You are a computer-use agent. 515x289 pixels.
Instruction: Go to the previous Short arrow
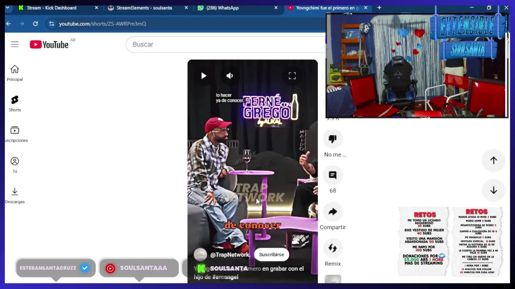pos(494,161)
